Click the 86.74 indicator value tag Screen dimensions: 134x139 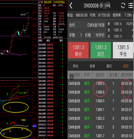point(35,126)
